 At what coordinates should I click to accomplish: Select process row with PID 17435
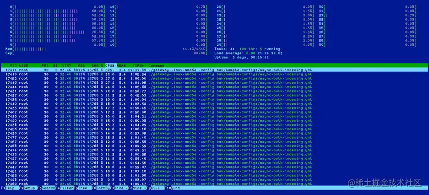(214, 99)
